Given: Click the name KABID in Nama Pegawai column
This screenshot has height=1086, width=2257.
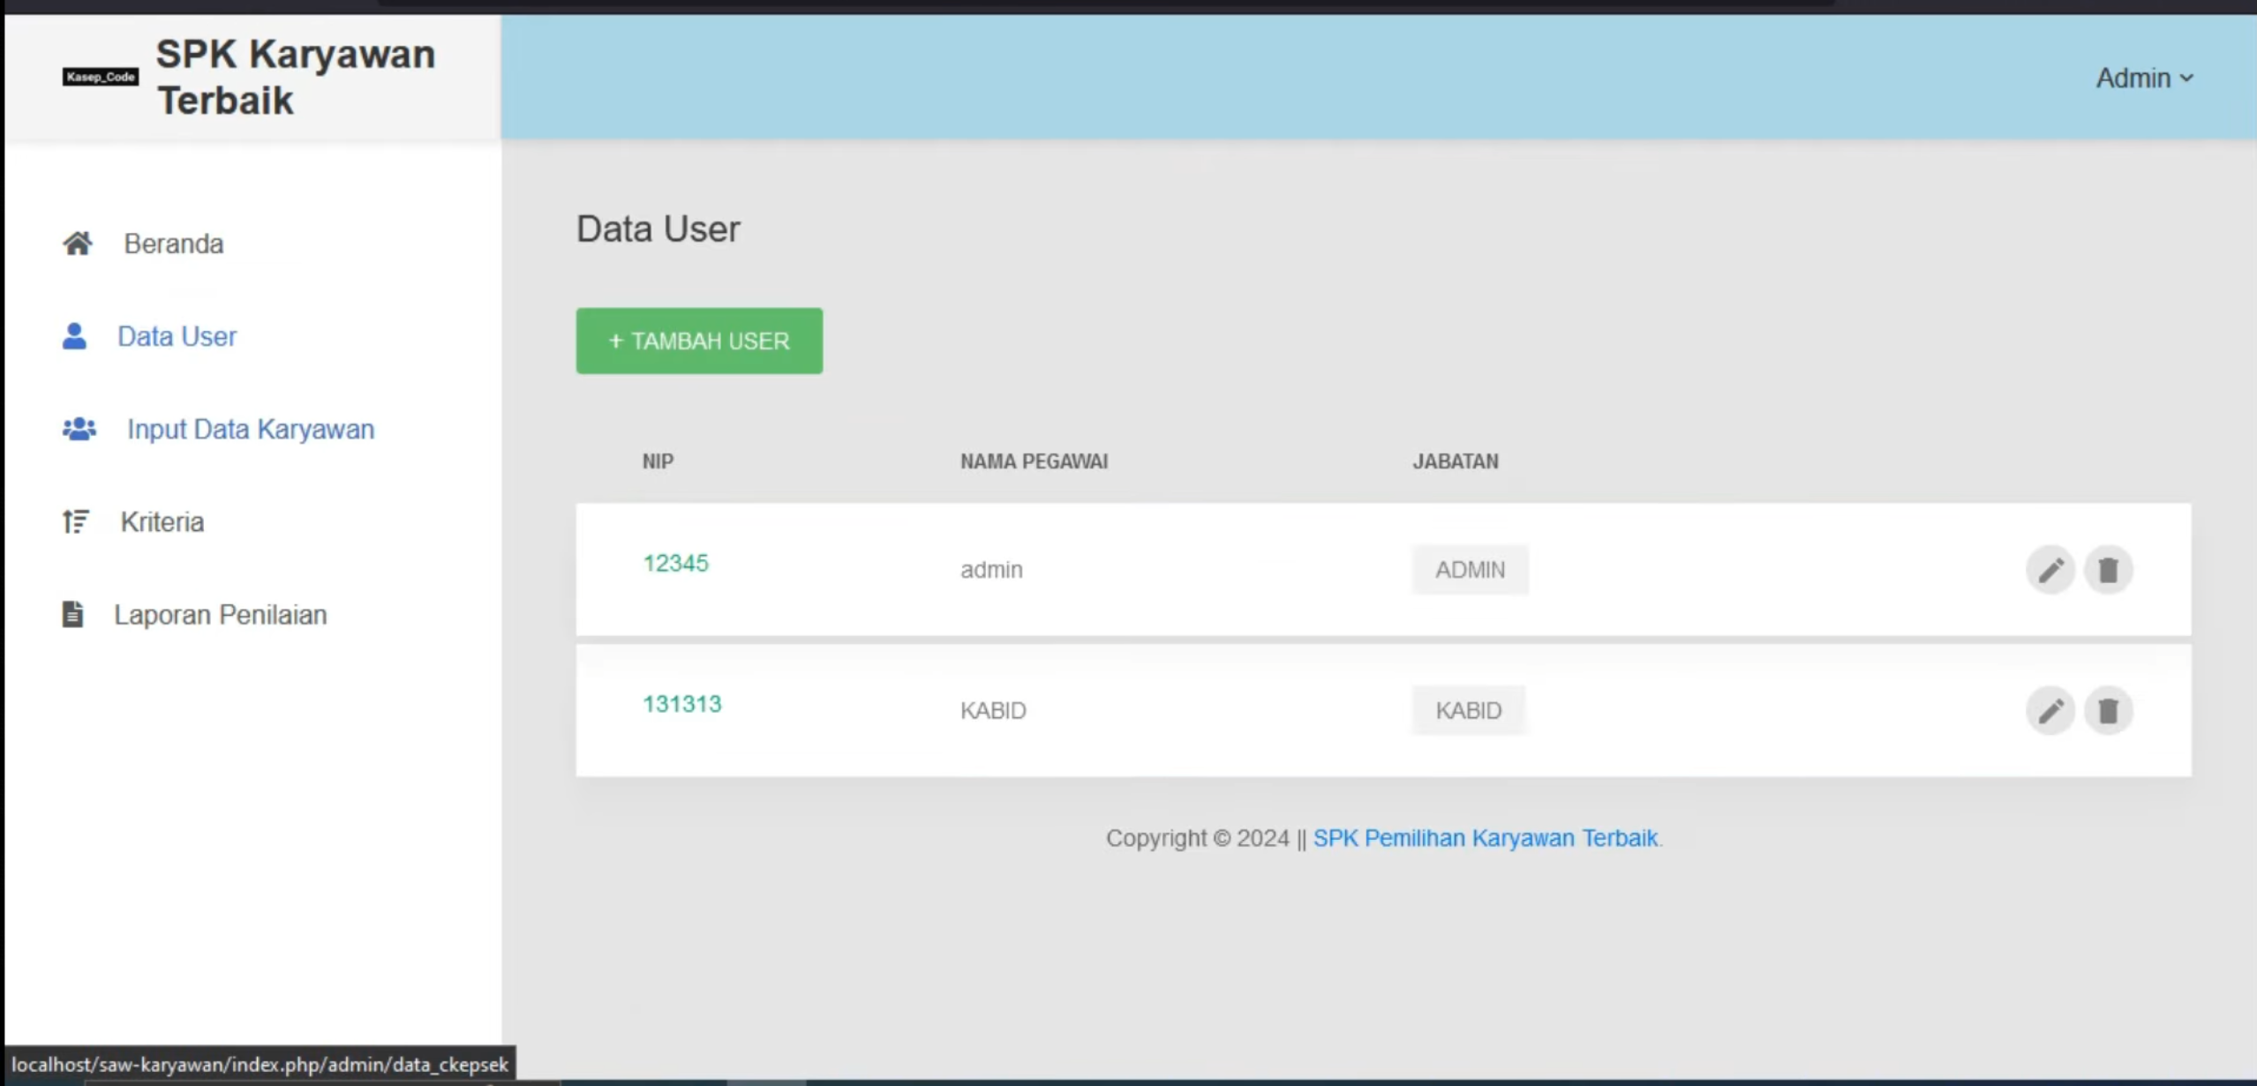Looking at the screenshot, I should click(994, 711).
